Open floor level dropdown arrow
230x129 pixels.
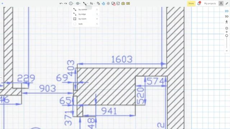(x=73, y=4)
